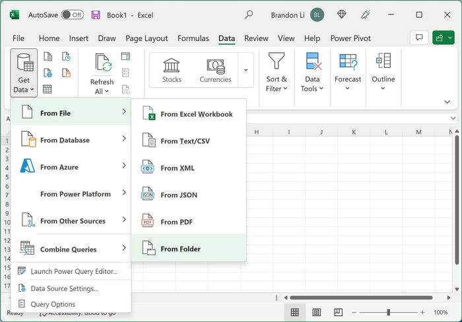Expand the From Power Platform submenu
Viewport: 462px width, 322px height.
click(71, 193)
